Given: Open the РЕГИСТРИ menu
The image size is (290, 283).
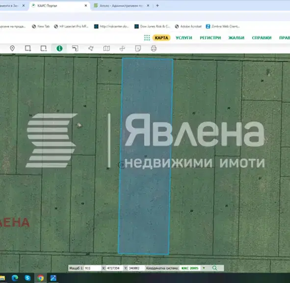Looking at the screenshot, I should point(211,38).
